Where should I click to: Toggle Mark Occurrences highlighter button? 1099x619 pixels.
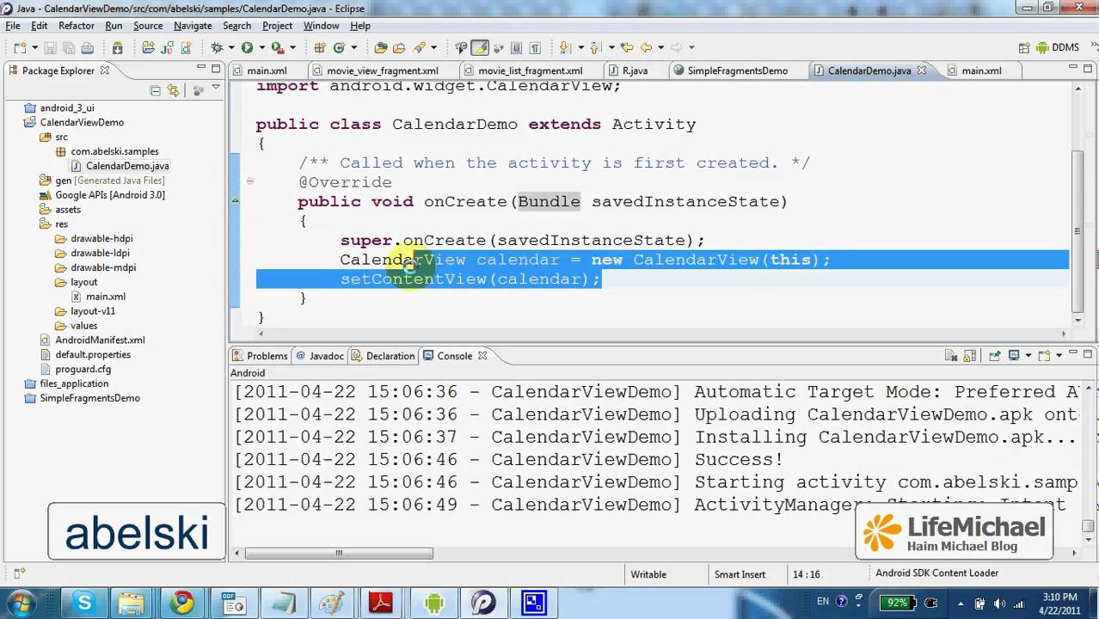tap(480, 48)
